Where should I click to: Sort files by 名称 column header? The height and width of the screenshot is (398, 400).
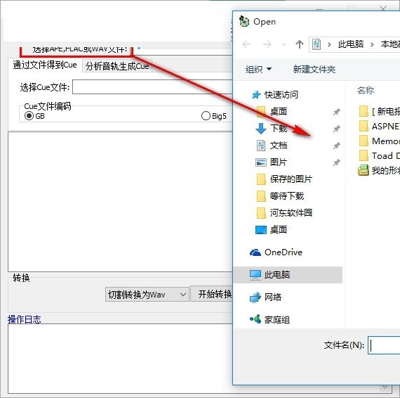pos(366,90)
